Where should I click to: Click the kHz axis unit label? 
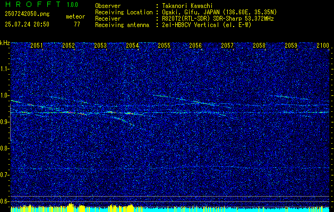tap(5, 43)
